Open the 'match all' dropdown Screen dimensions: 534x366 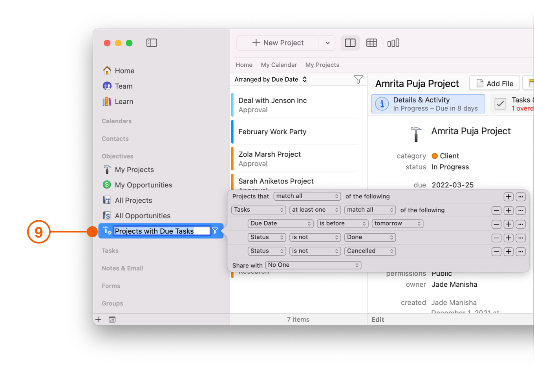(307, 196)
